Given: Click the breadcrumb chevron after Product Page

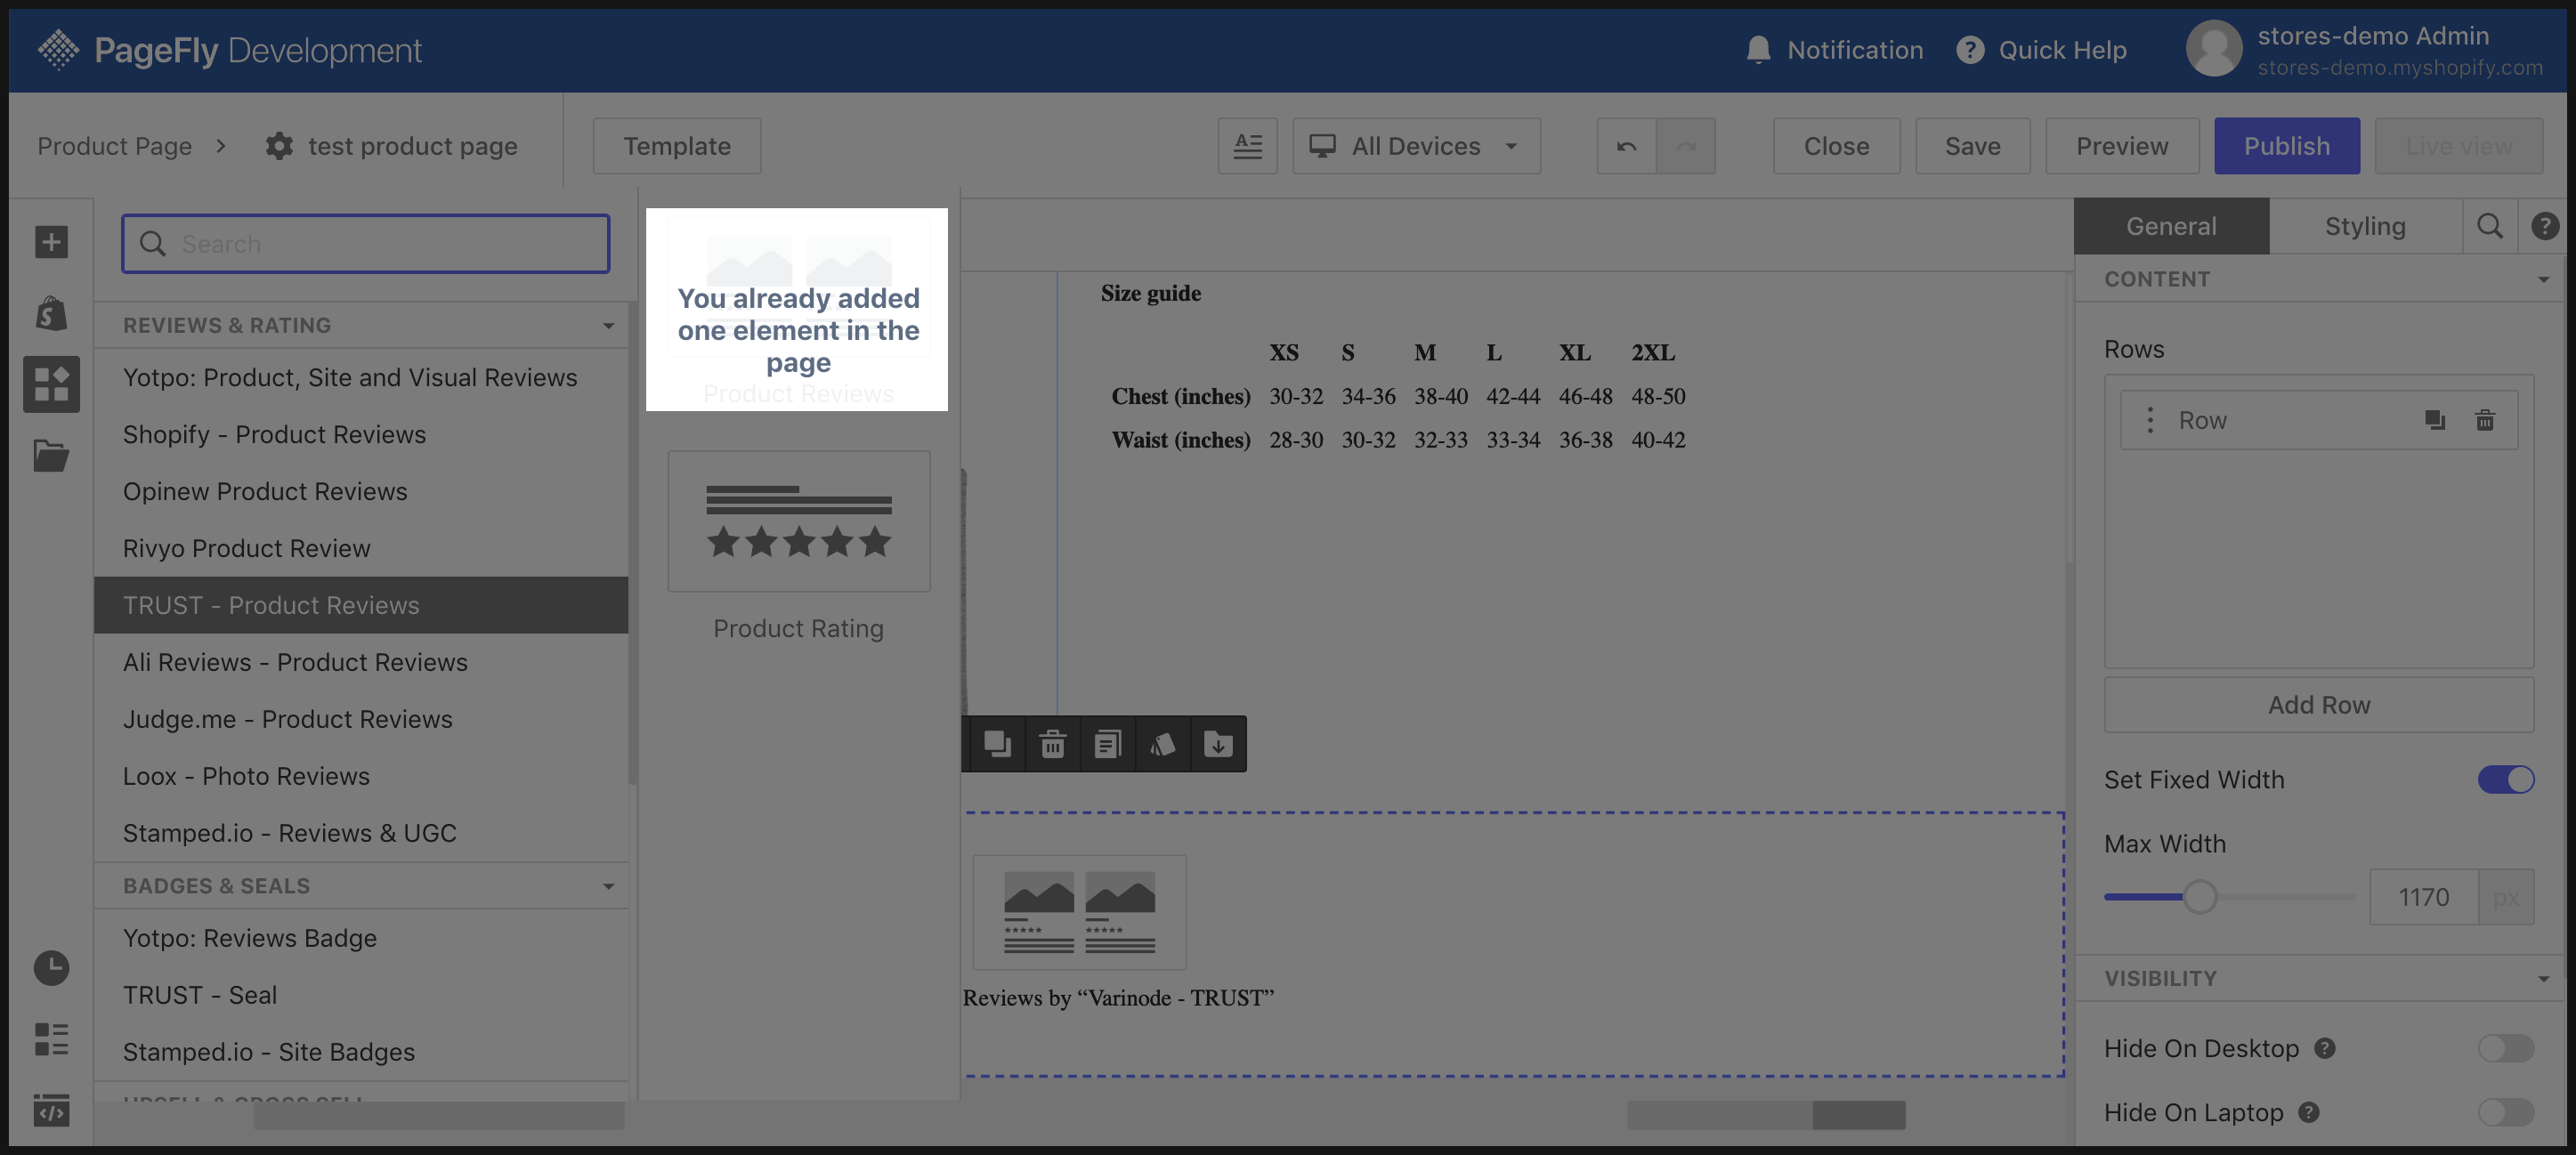Looking at the screenshot, I should (x=221, y=146).
